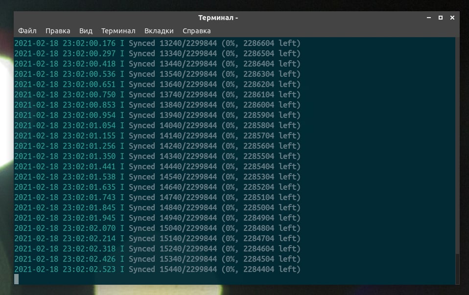Screen dimensions: 469x295
Task: Close the Терминал window
Action: click(x=452, y=18)
